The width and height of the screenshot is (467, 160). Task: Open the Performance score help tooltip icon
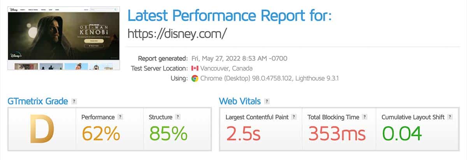pos(120,117)
